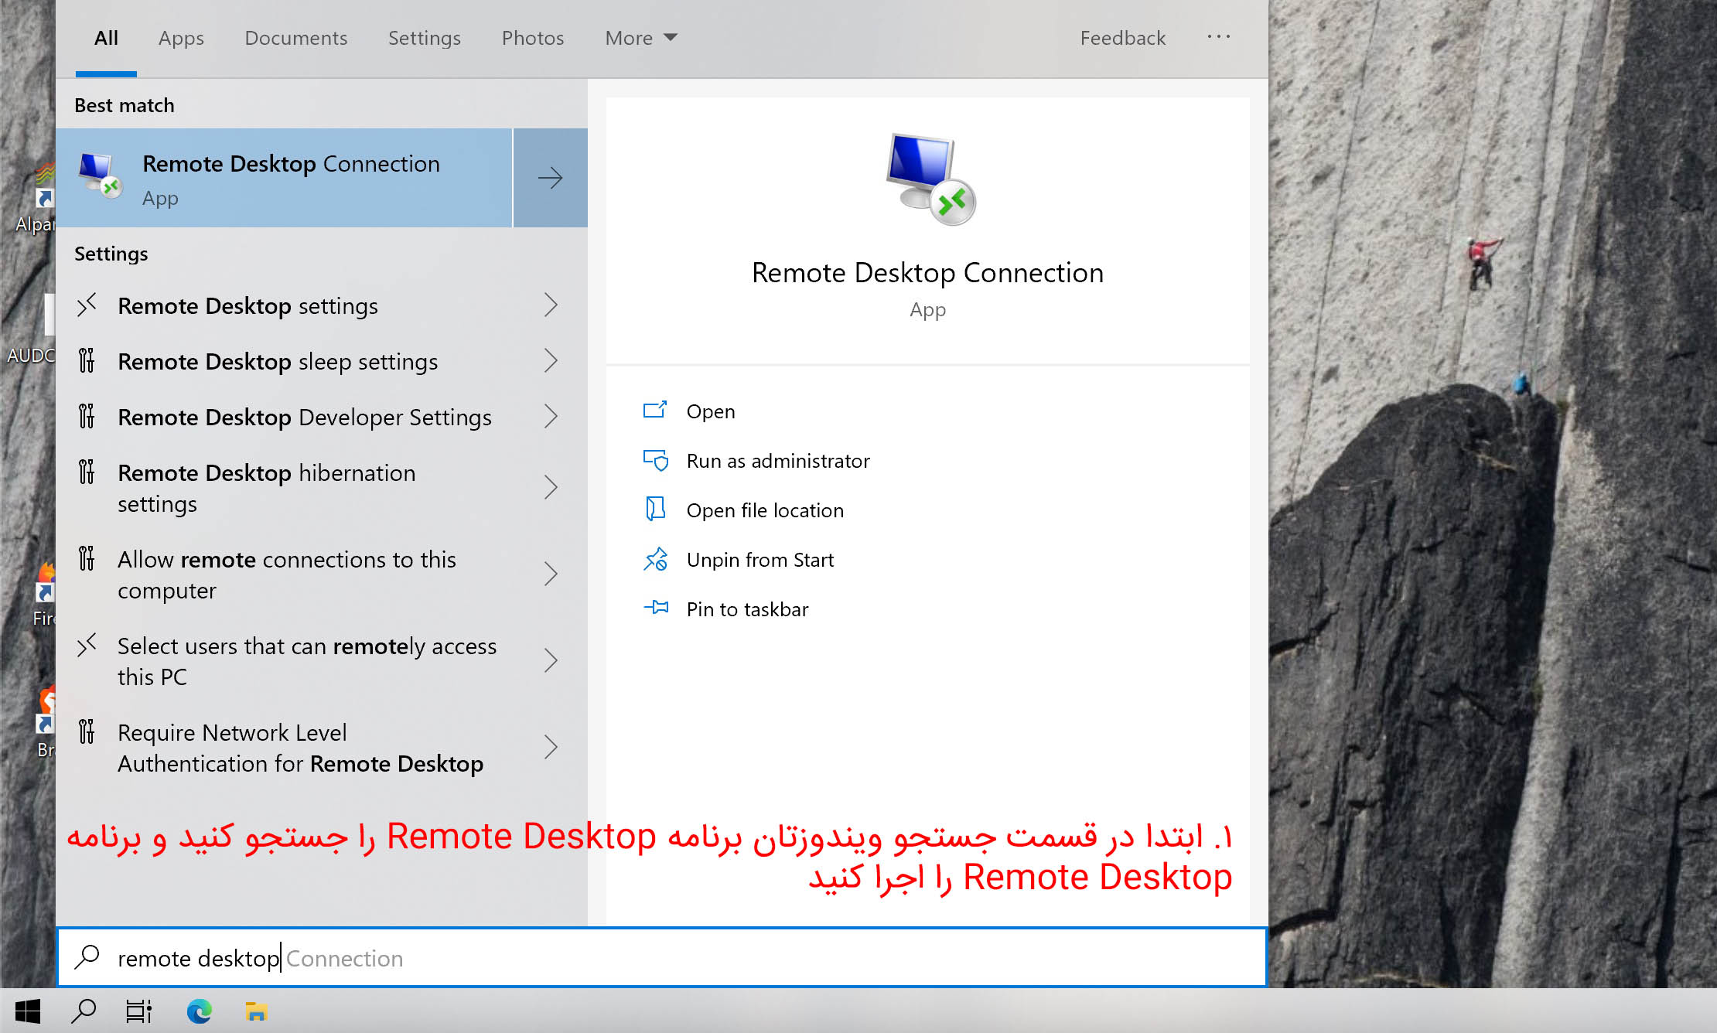The width and height of the screenshot is (1717, 1033).
Task: Open File Explorer from the taskbar
Action: click(x=256, y=1011)
